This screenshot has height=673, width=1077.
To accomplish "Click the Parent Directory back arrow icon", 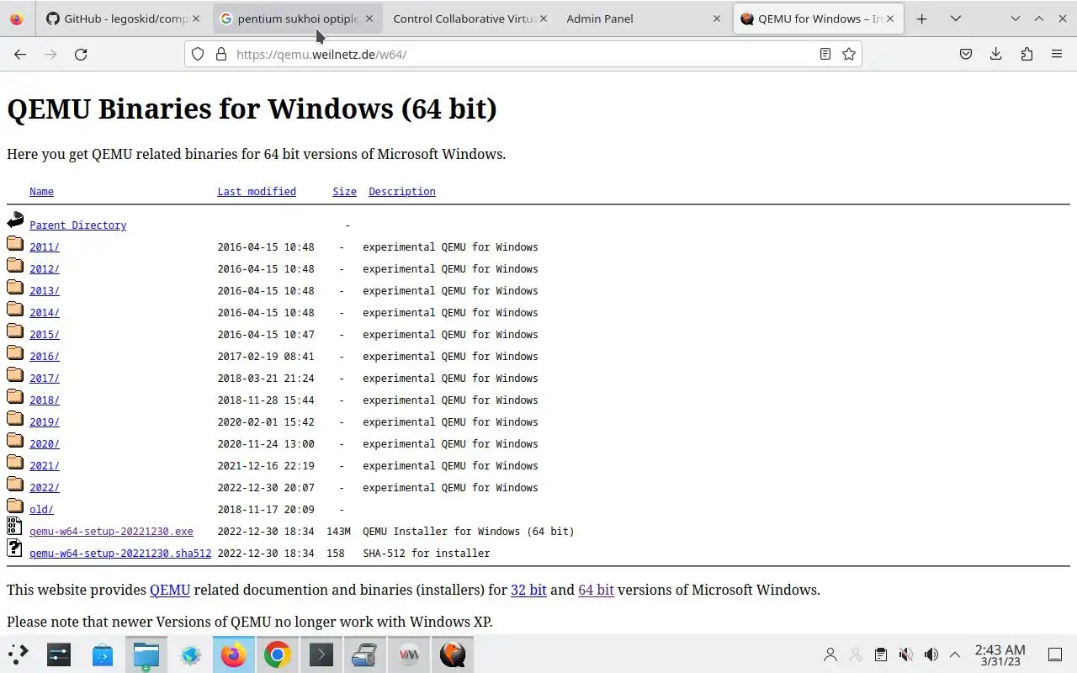I will click(x=15, y=220).
